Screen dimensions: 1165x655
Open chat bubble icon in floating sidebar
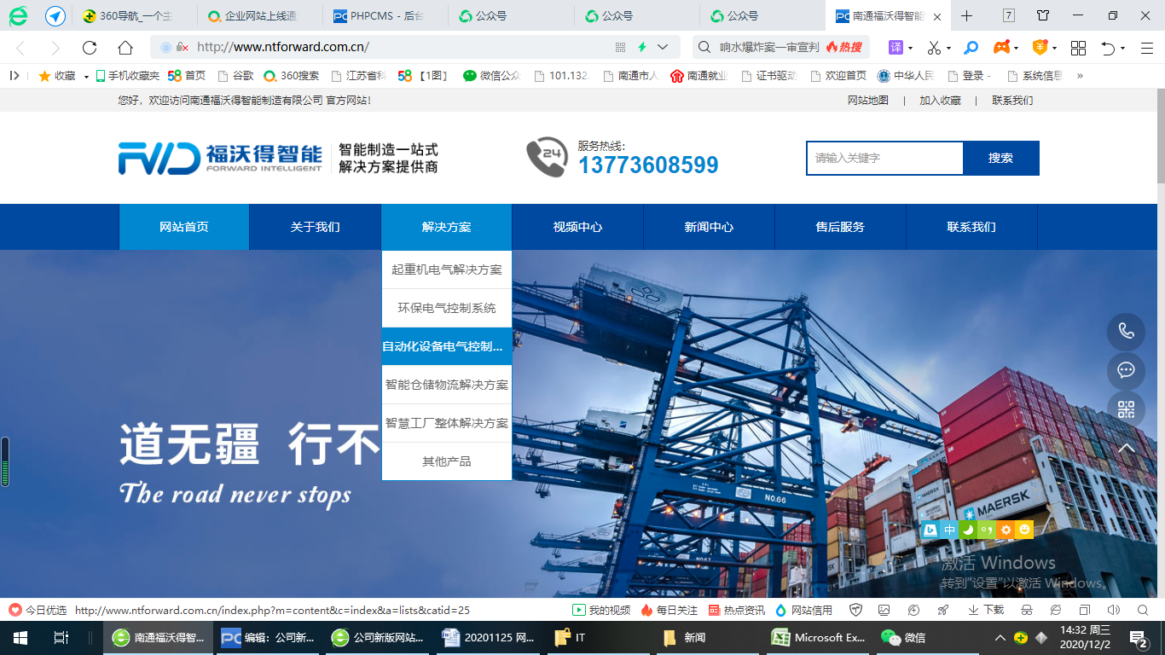(x=1126, y=370)
